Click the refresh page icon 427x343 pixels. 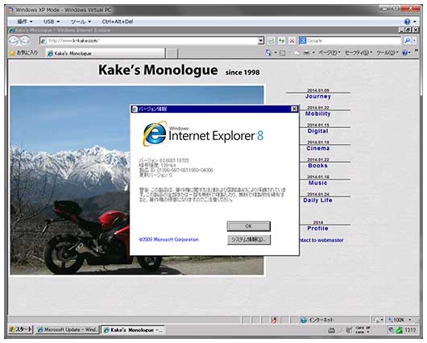281,41
